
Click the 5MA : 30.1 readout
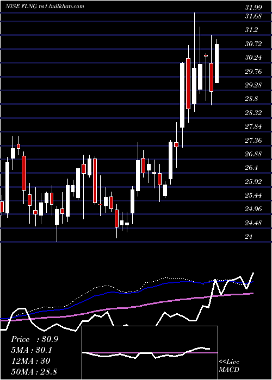(32, 350)
